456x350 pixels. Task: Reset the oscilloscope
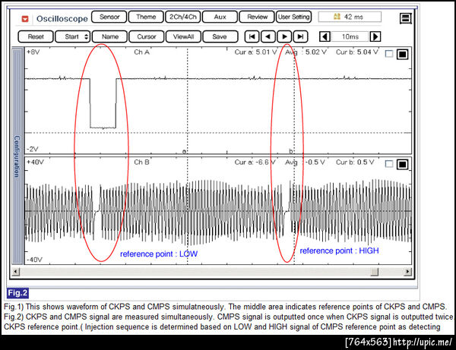[36, 36]
